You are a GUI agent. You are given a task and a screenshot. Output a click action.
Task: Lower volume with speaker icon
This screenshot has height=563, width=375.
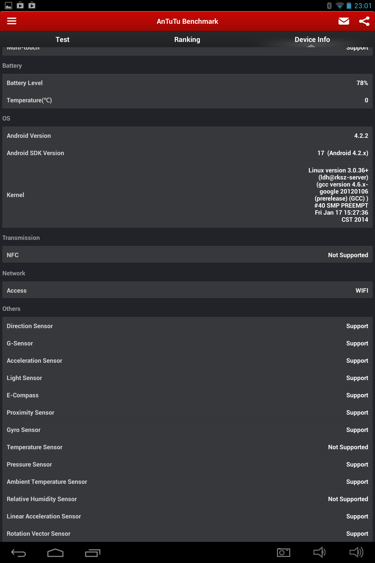coord(319,553)
